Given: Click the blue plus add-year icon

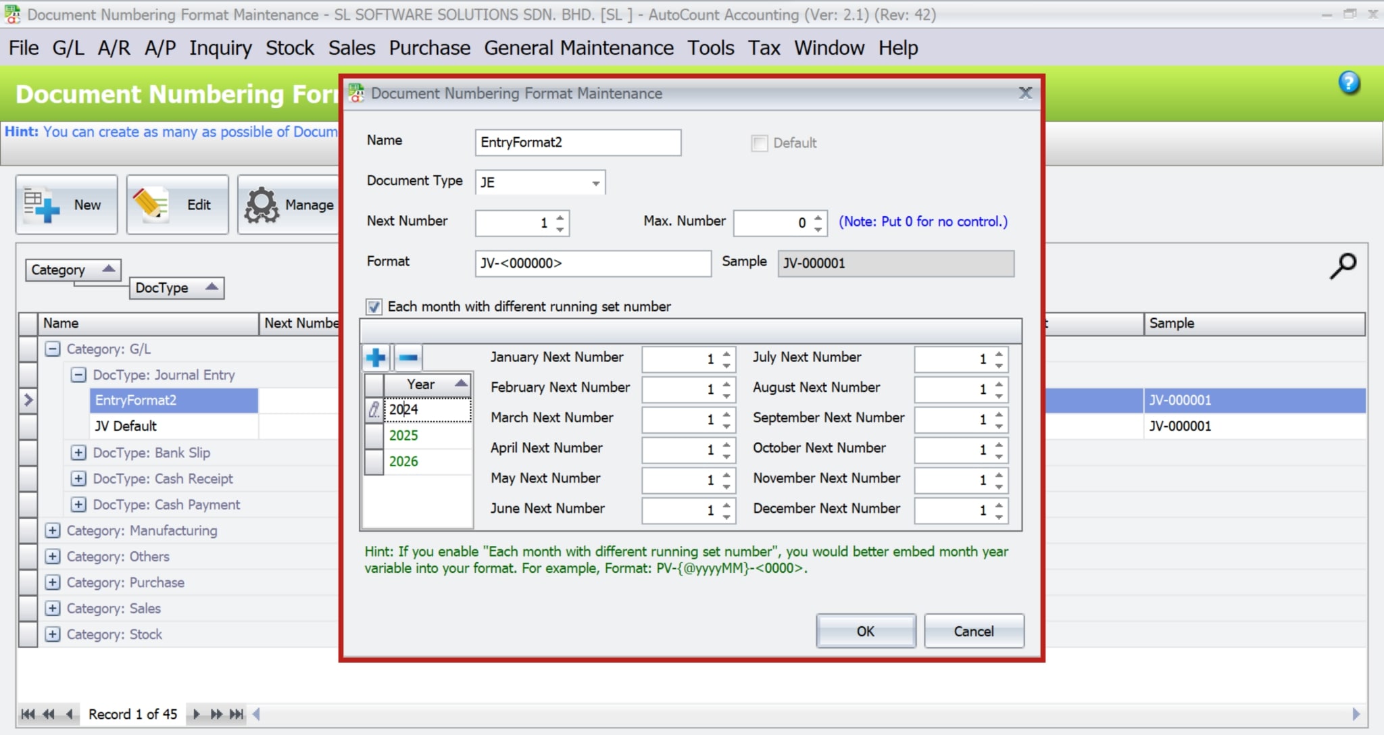Looking at the screenshot, I should point(376,357).
